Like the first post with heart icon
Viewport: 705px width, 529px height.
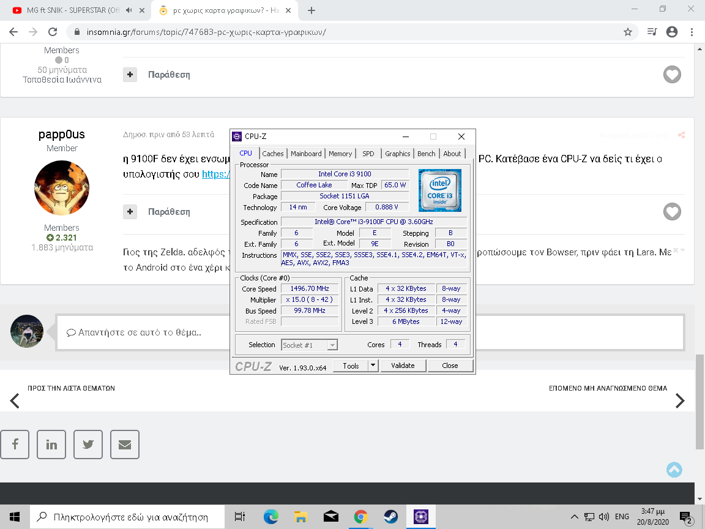click(x=672, y=75)
